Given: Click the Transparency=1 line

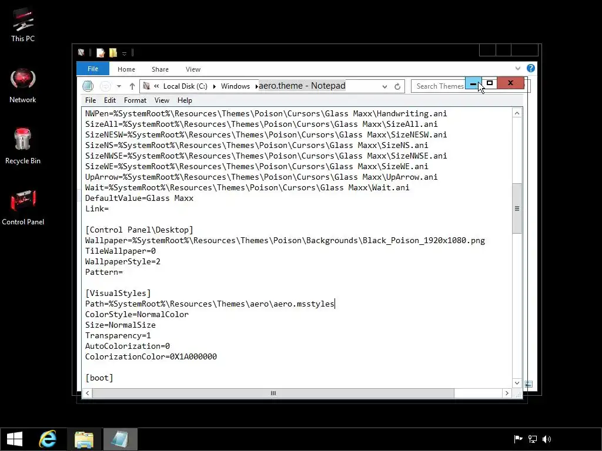Looking at the screenshot, I should point(118,335).
